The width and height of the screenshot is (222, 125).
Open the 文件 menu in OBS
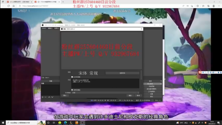tap(44, 28)
